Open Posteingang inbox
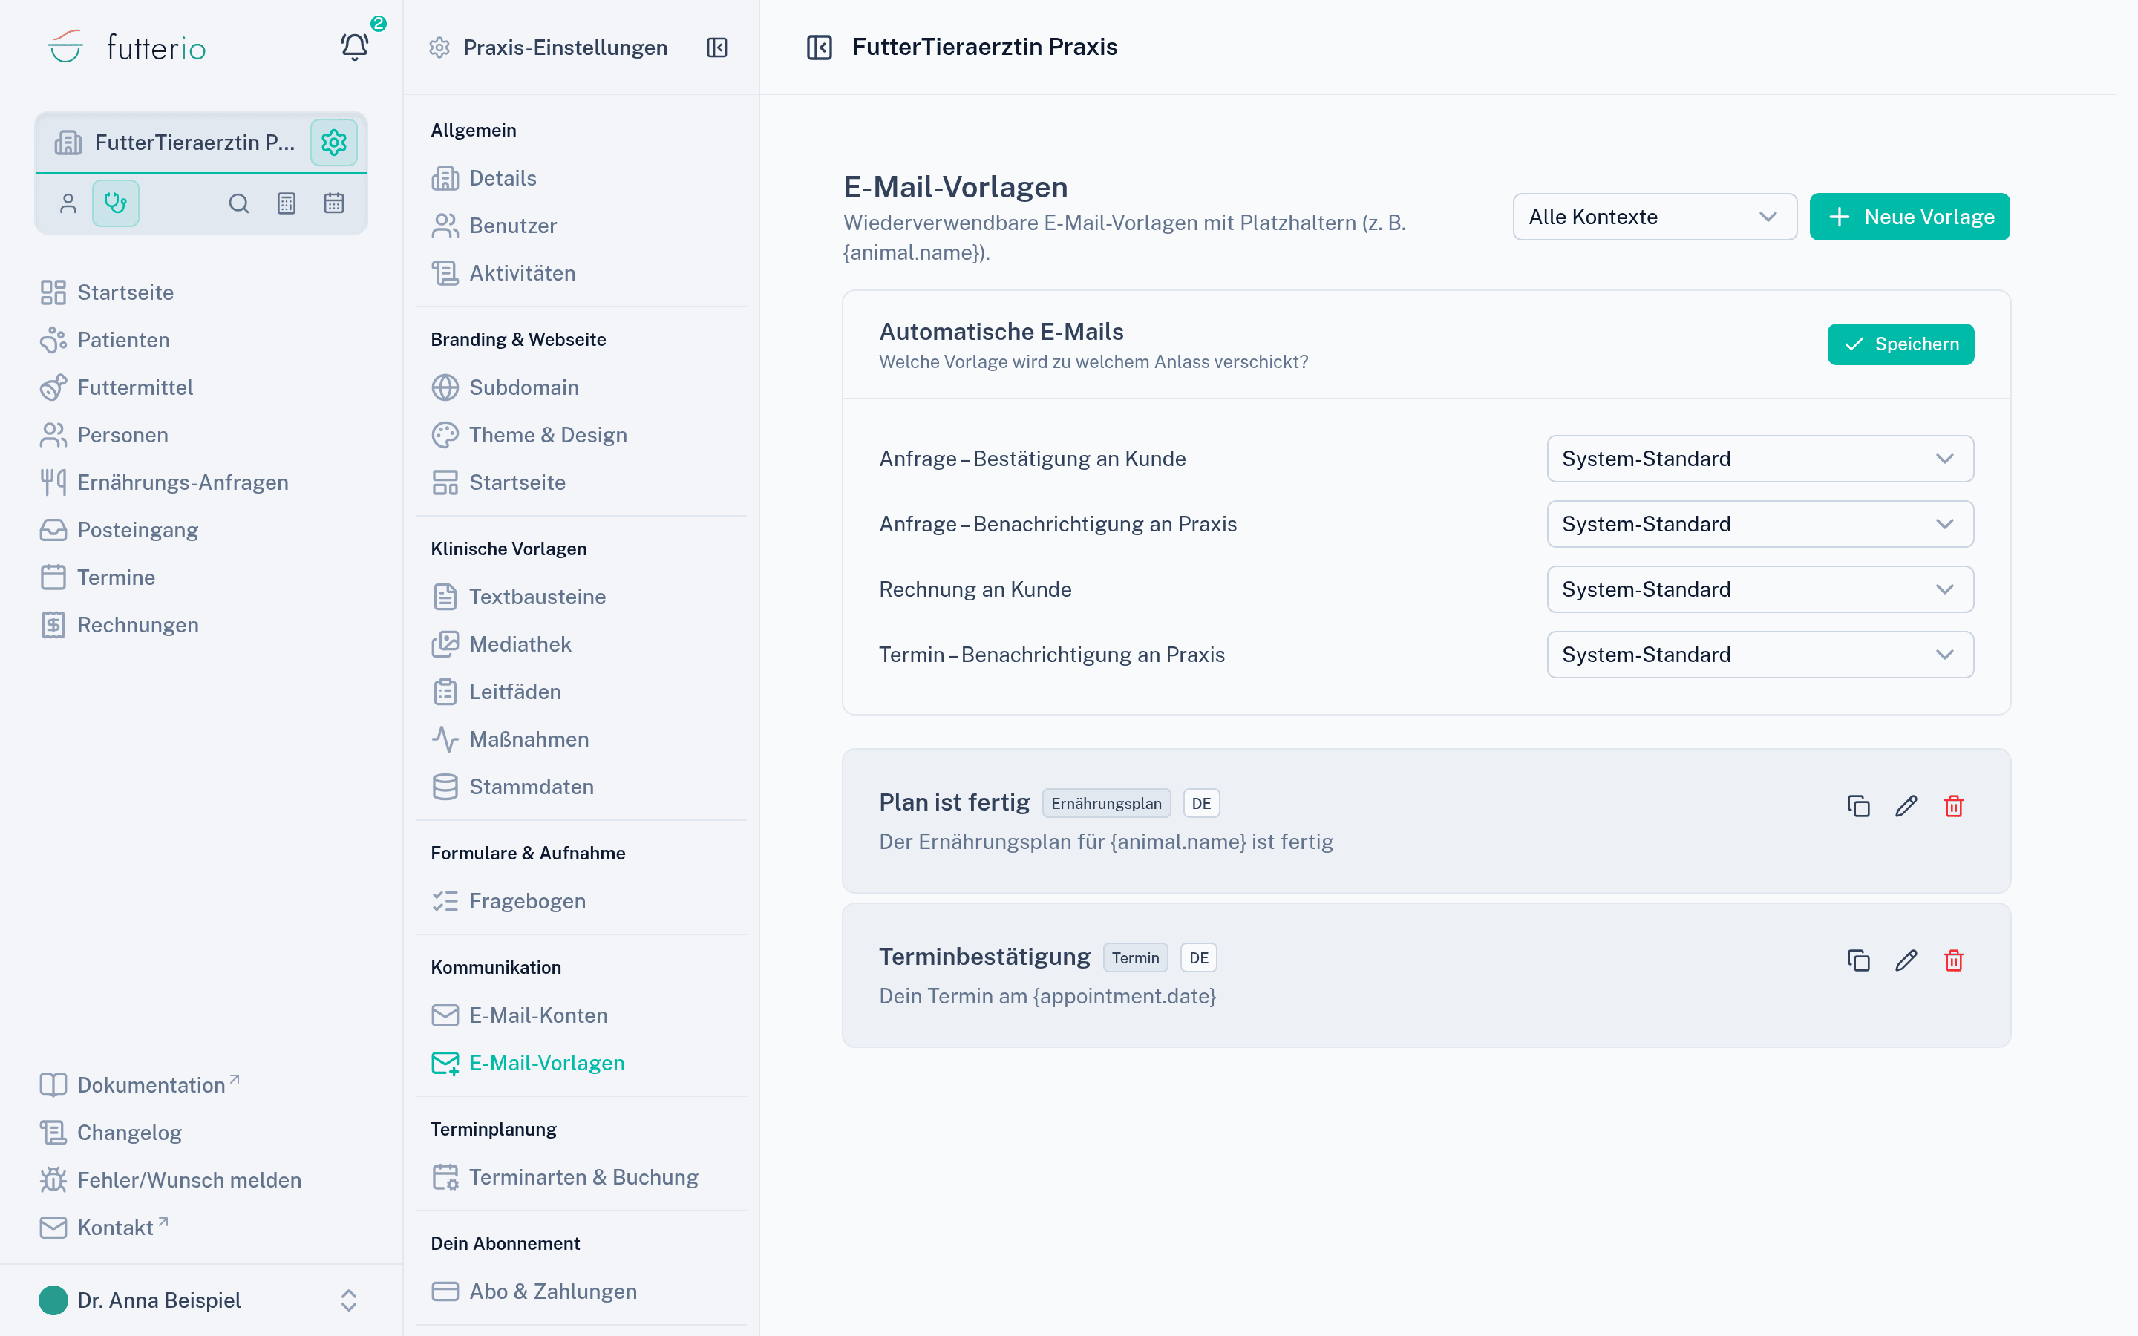Image resolution: width=2138 pixels, height=1336 pixels. [120, 530]
